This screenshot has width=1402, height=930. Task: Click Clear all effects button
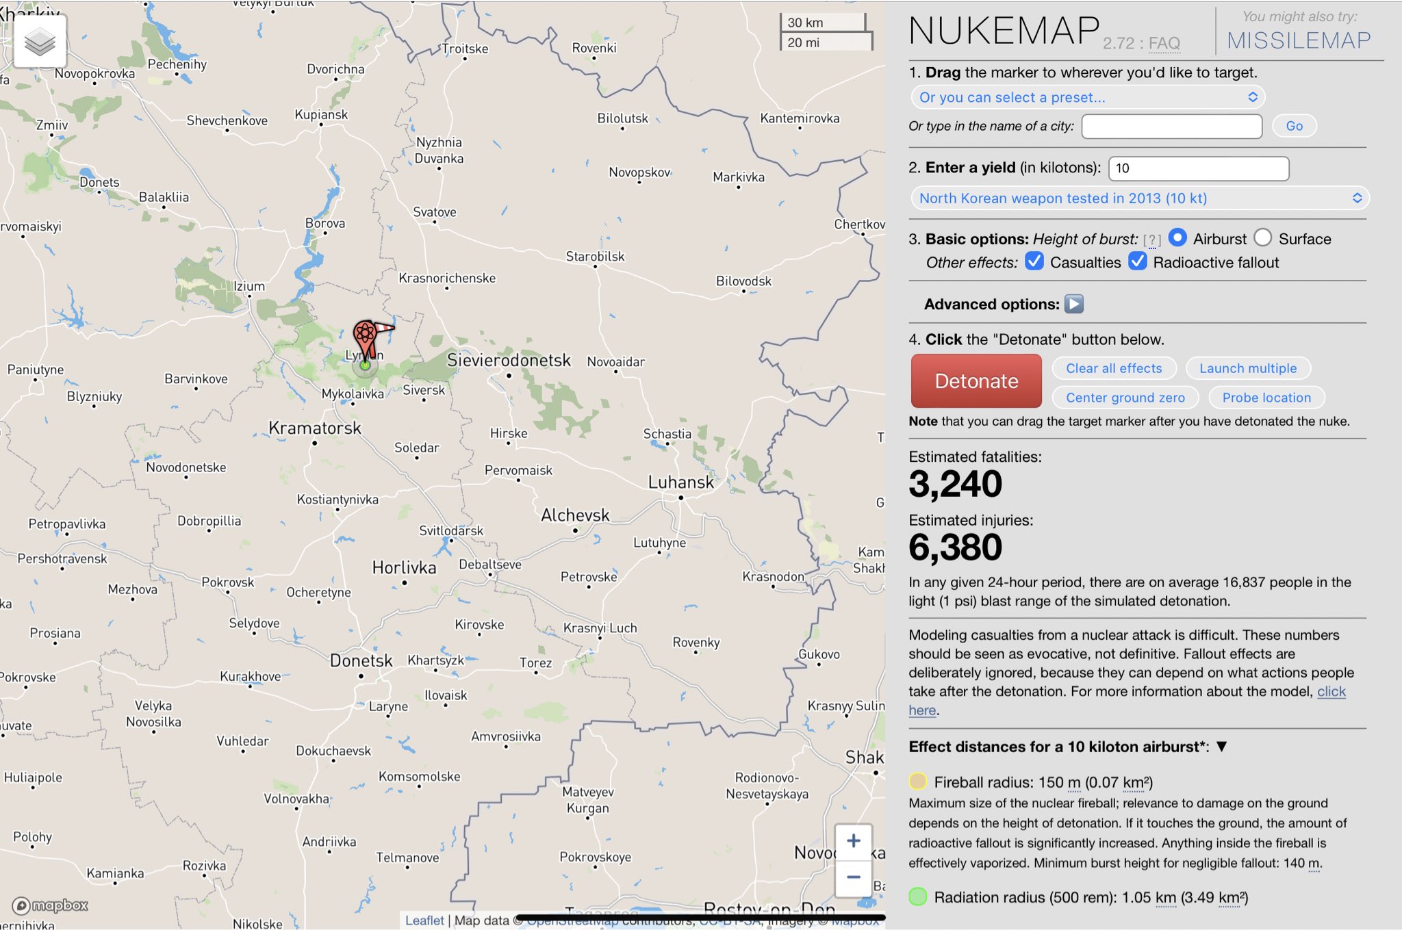[1114, 368]
